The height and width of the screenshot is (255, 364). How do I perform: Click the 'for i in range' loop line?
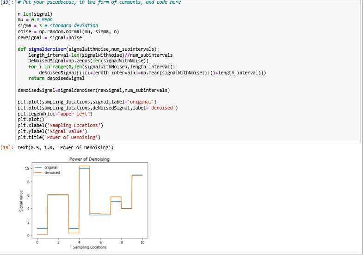[x=102, y=67]
